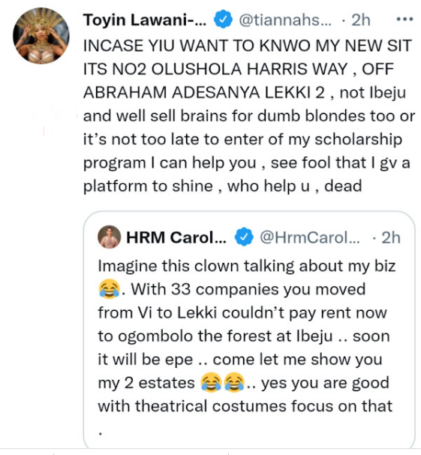
Task: Open HRM Carol's small profile avatar
Action: click(110, 237)
